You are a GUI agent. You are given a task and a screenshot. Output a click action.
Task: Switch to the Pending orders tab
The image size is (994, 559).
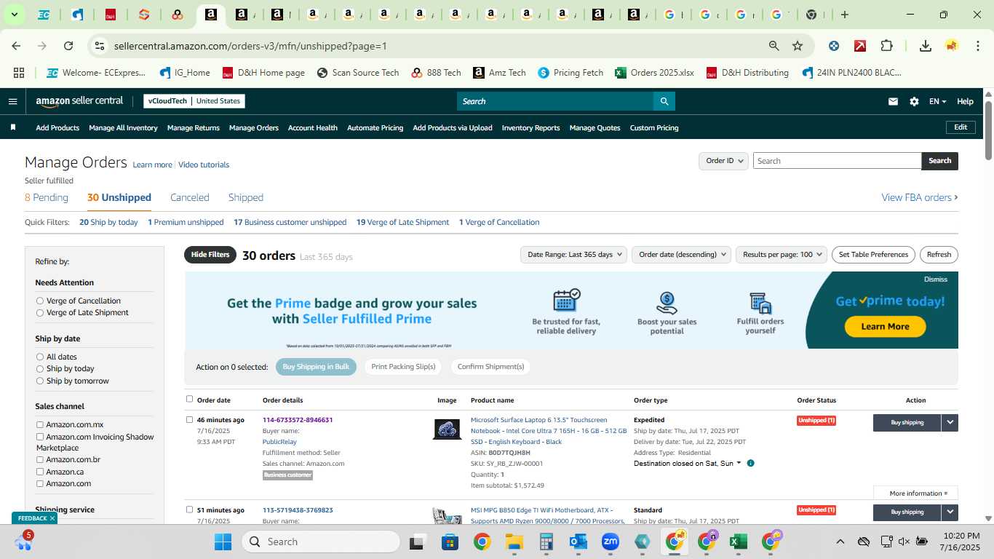tap(47, 197)
